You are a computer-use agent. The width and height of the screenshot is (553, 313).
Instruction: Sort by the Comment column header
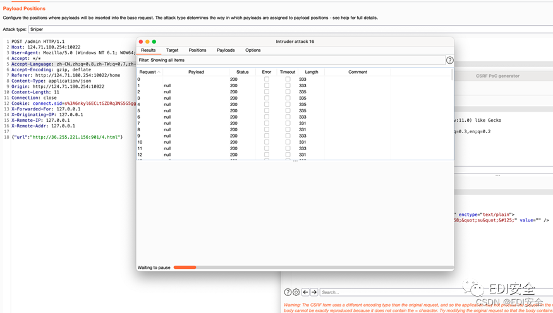358,72
